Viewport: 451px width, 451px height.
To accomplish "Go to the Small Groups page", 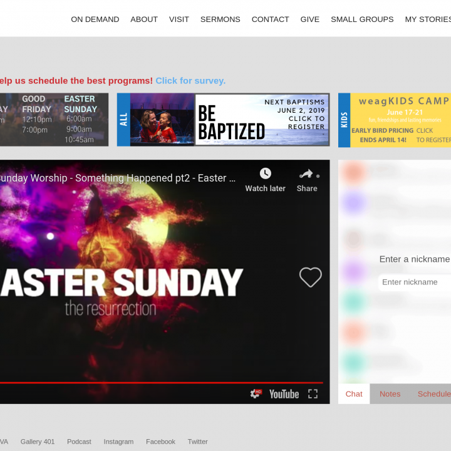I will [x=362, y=19].
